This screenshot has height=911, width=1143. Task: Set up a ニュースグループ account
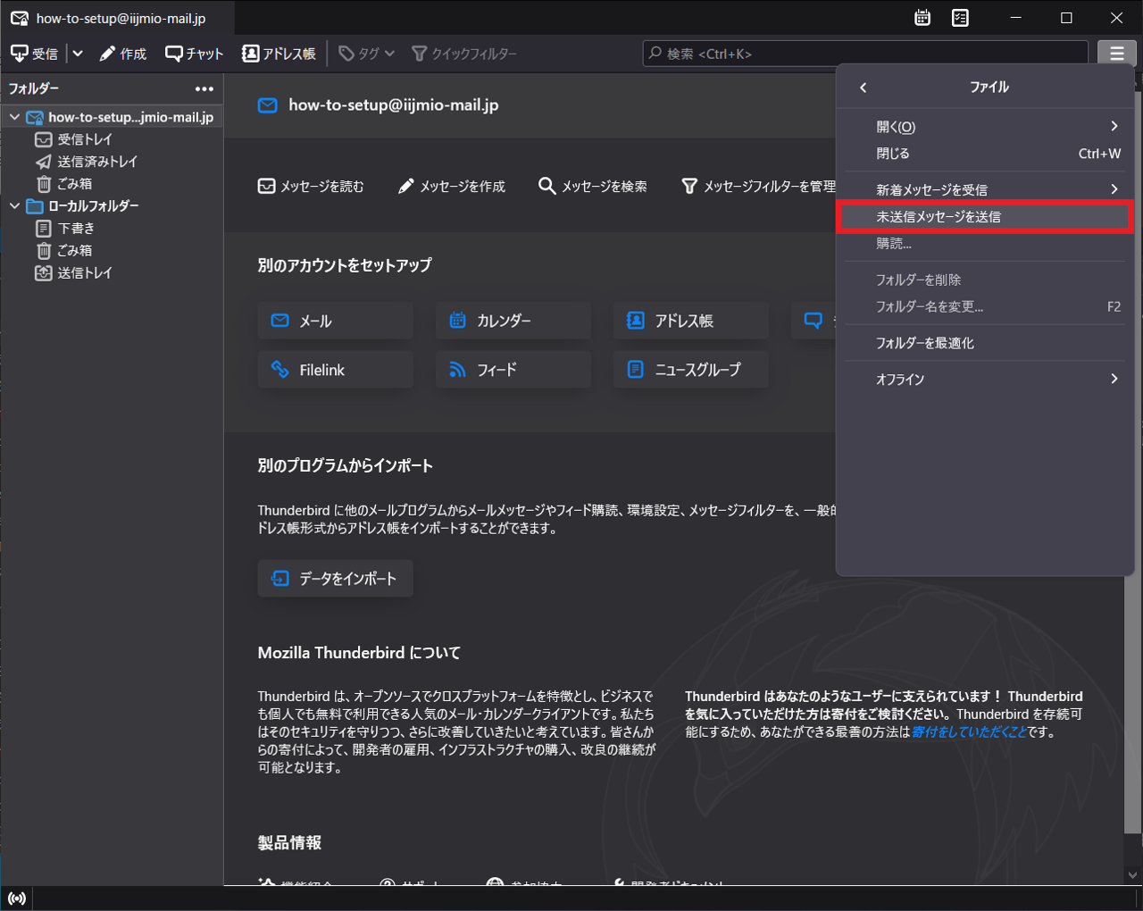[x=691, y=369]
